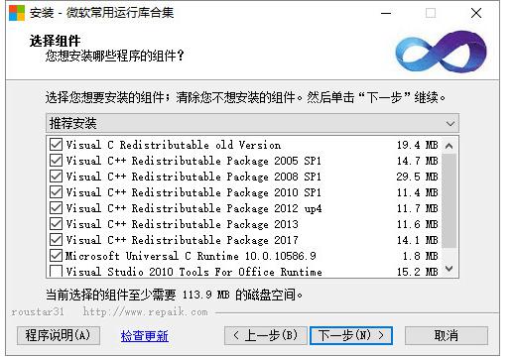The height and width of the screenshot is (357, 514).
Task: Click the component list scroll up arrow
Action: (x=449, y=146)
